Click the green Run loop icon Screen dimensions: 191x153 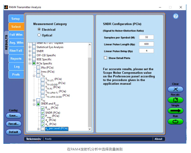click(176, 121)
